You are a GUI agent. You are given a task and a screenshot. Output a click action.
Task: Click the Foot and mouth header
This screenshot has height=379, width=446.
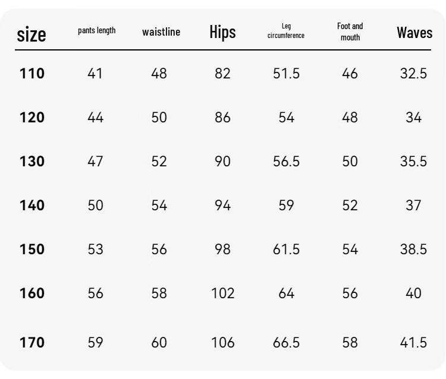350,31
